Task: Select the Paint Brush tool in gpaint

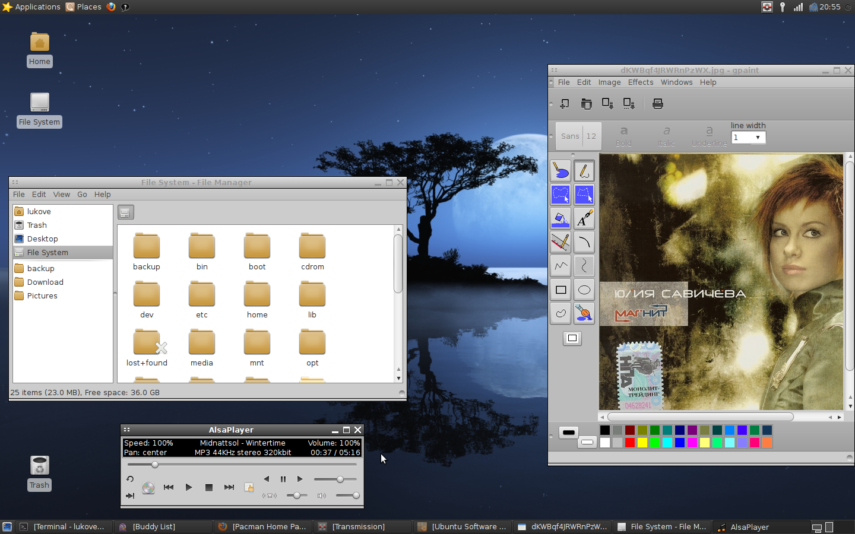Action: coord(584,313)
